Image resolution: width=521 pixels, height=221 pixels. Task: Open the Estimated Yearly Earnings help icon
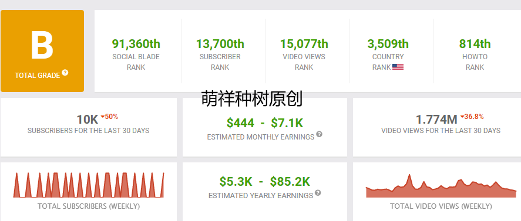coord(318,193)
